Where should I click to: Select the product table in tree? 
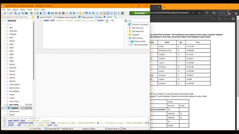click(15, 108)
